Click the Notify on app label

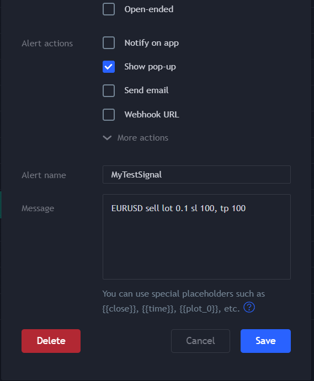coord(152,43)
